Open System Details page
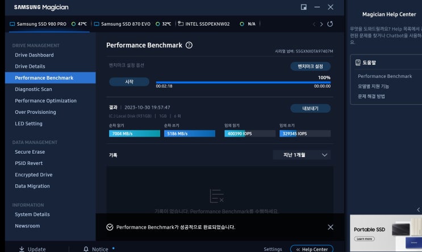422x252 pixels. [x=32, y=214]
